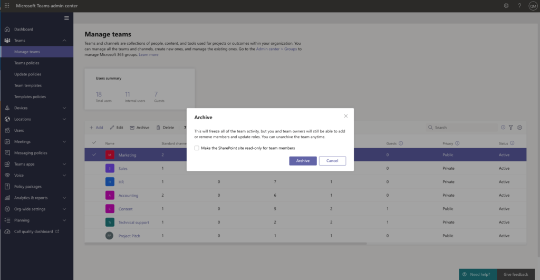Click the Archive toolbar button
Screen dimensions: 540x280
click(139, 128)
